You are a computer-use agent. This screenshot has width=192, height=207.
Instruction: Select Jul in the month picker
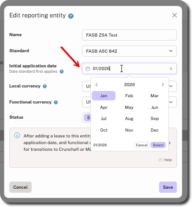tap(103, 119)
